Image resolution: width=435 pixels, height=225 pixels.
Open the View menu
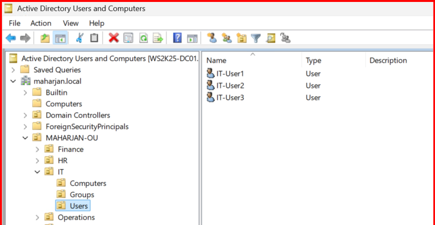click(x=71, y=23)
